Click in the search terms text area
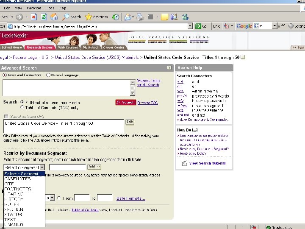 [67, 88]
